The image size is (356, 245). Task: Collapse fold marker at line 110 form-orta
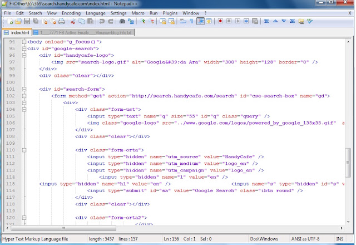(24, 150)
